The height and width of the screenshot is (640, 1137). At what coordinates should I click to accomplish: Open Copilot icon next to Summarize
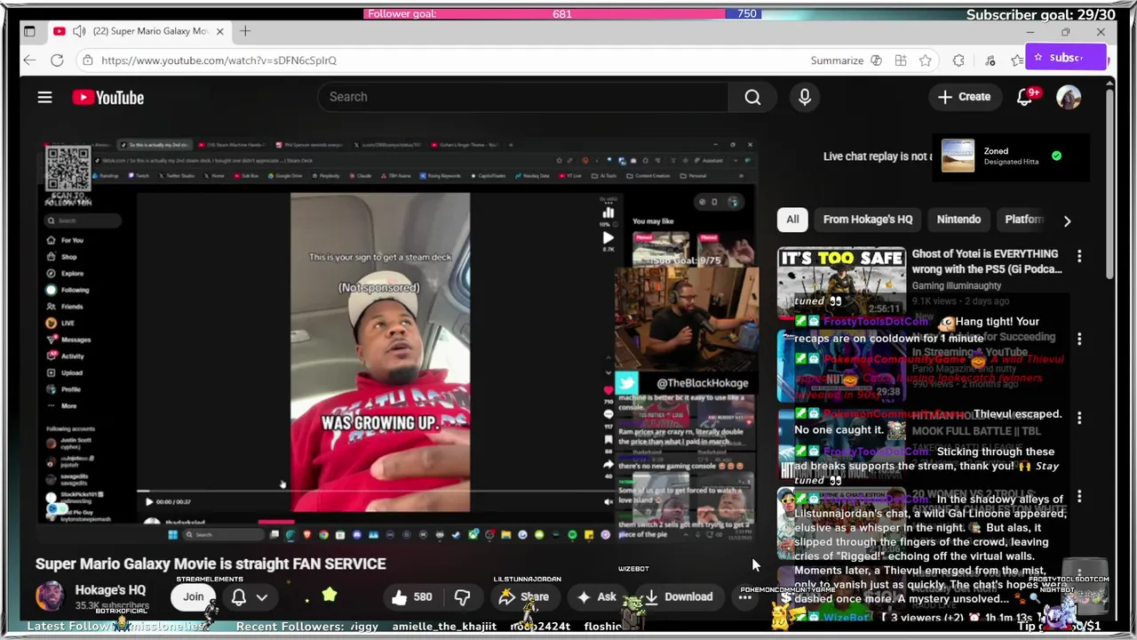pyautogui.click(x=876, y=60)
